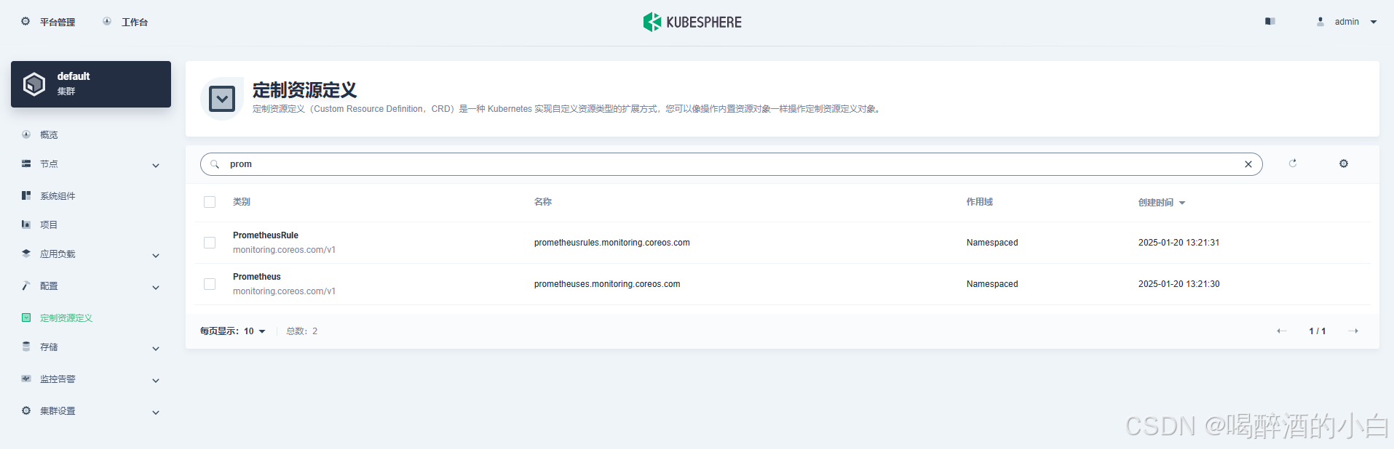Open the rows-per-page dropdown

(254, 331)
